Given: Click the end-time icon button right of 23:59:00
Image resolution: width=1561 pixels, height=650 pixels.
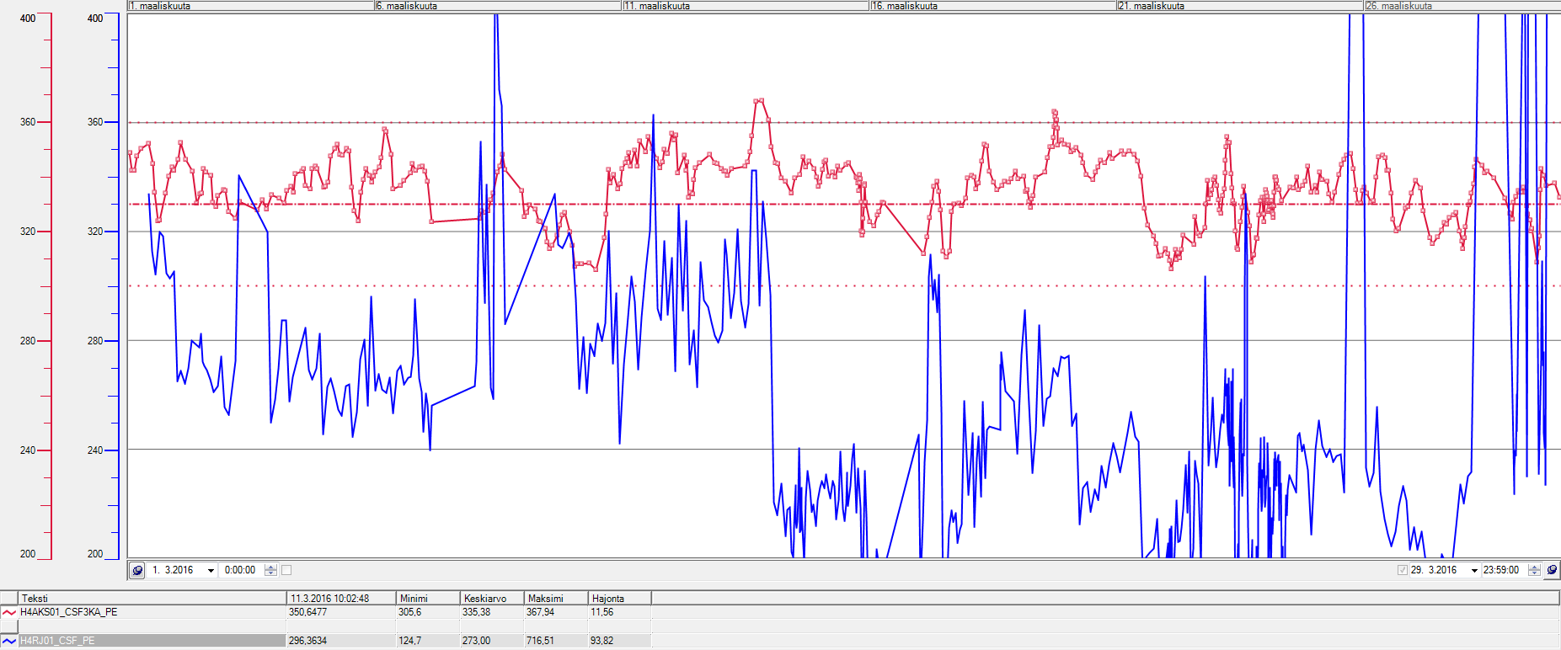Looking at the screenshot, I should click(x=1552, y=571).
